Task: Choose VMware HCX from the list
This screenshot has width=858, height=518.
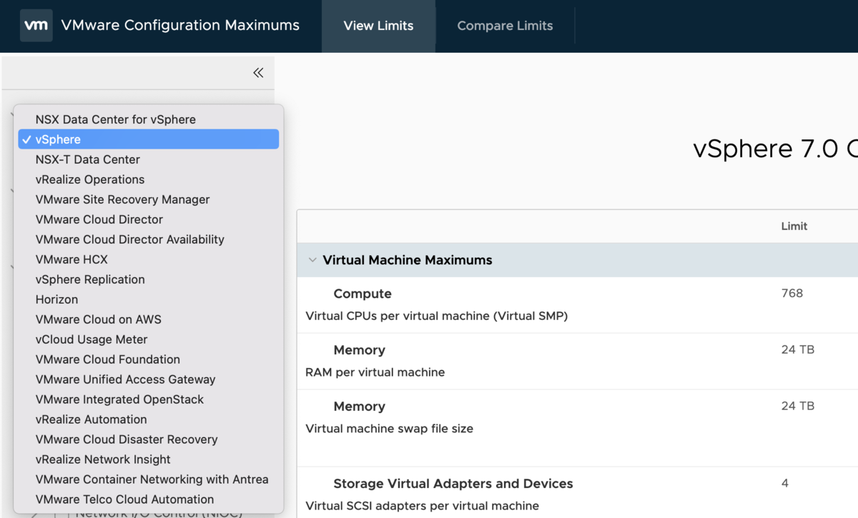Action: [149, 259]
